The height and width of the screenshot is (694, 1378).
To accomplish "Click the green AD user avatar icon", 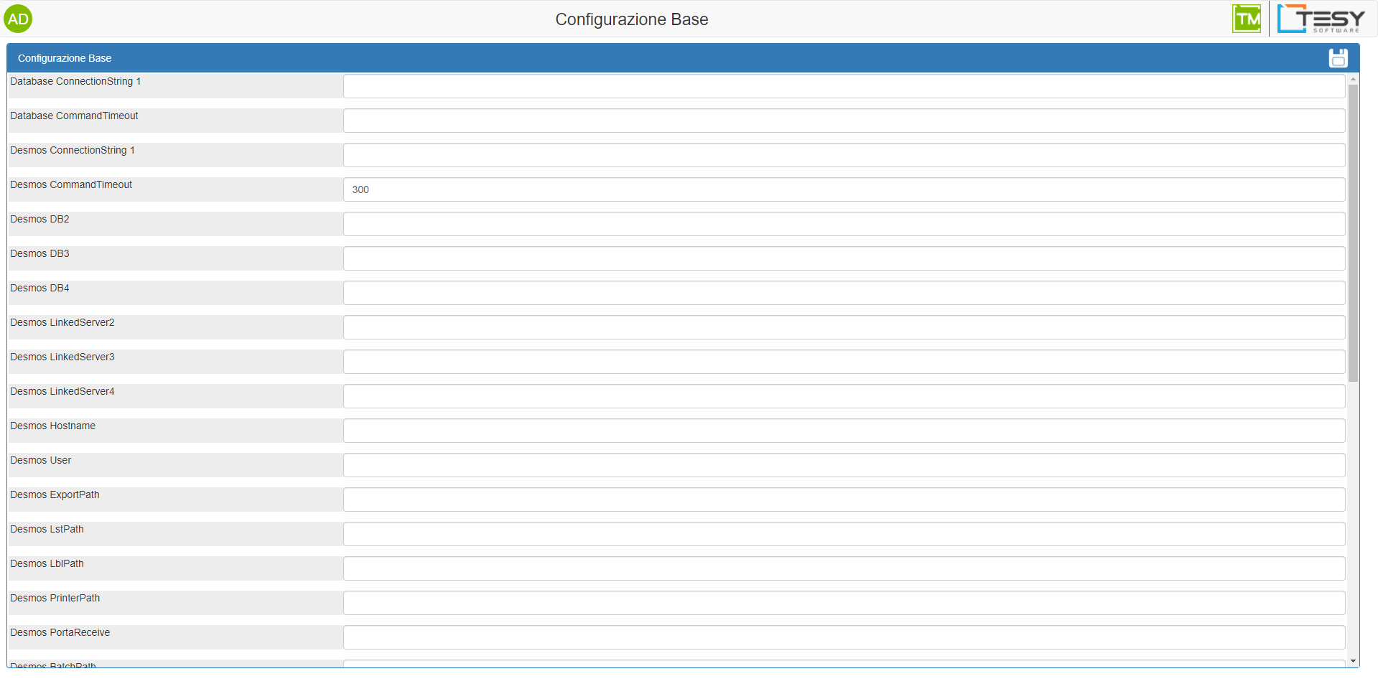I will click(18, 19).
